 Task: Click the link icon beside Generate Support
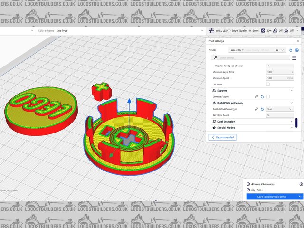[x=256, y=96]
